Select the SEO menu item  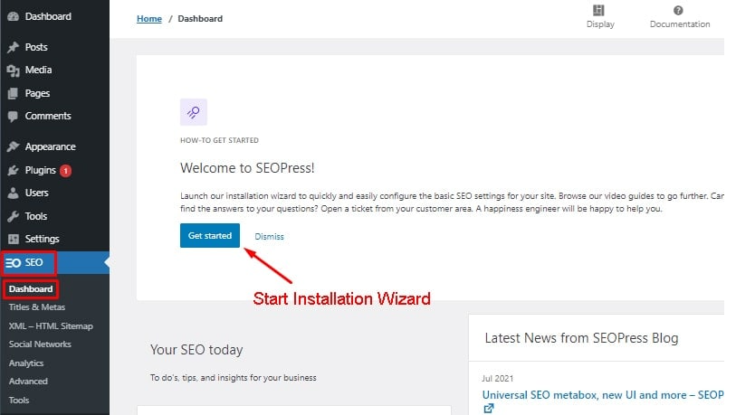(55, 262)
